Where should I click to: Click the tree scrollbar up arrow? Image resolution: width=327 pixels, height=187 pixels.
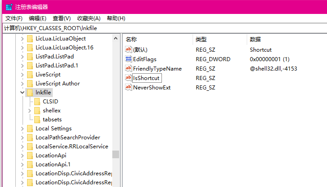coord(116,39)
